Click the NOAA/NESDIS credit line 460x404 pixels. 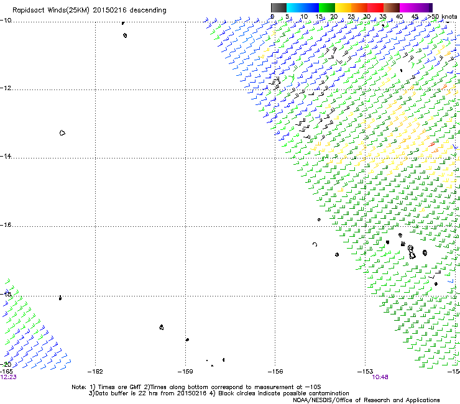pos(366,400)
